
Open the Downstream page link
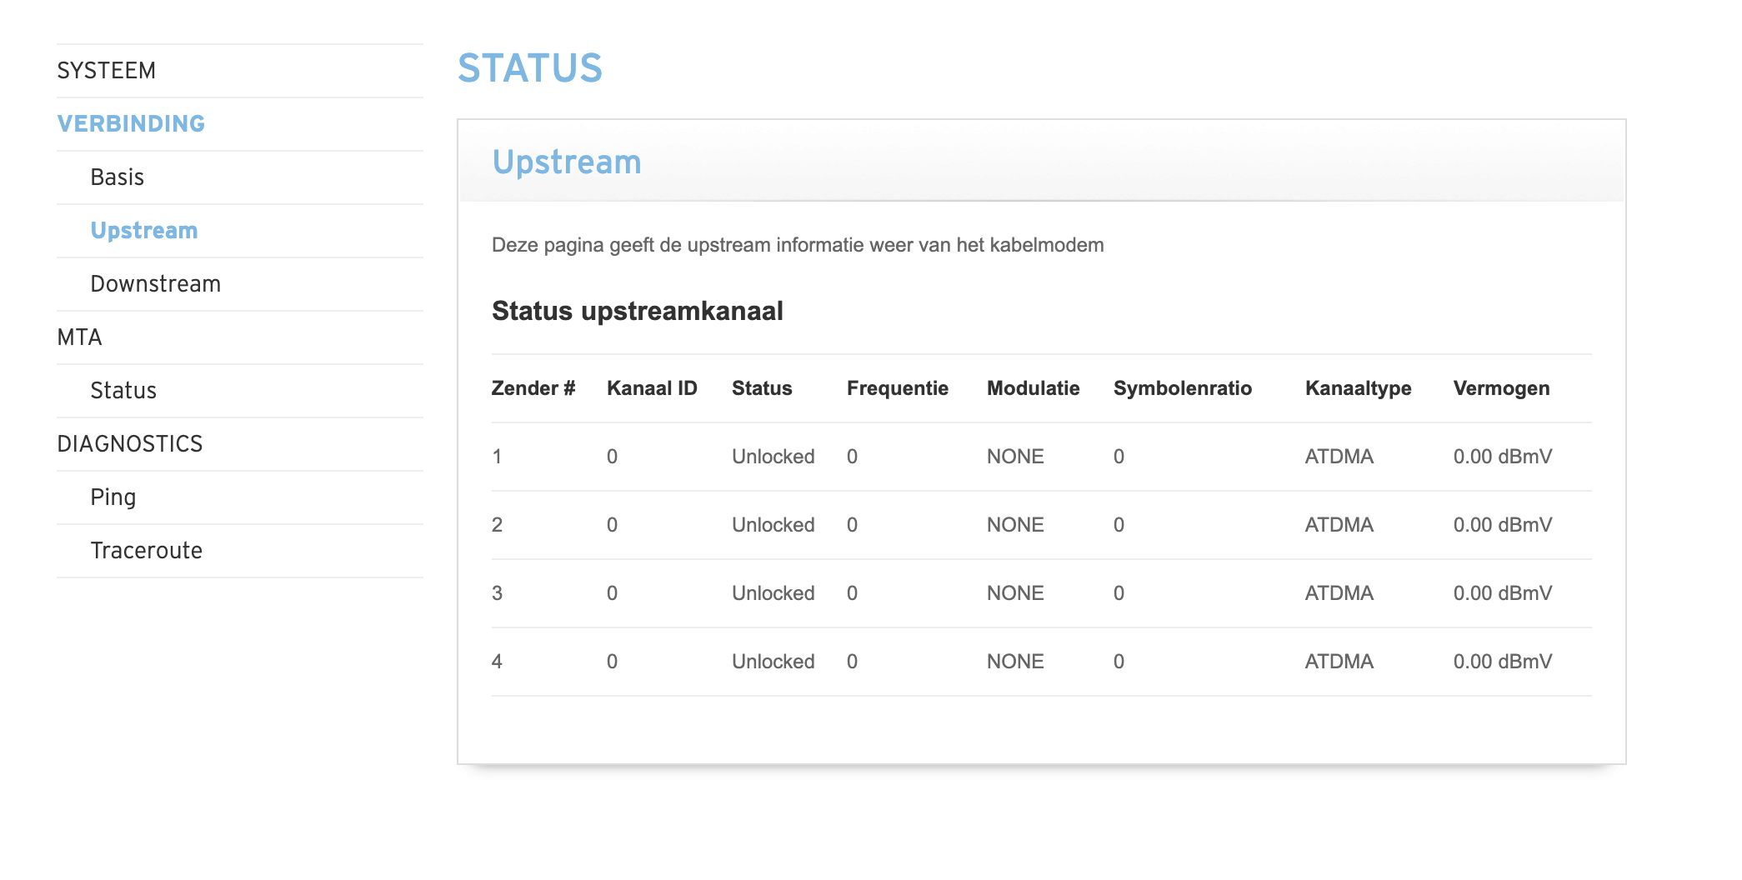(x=155, y=284)
